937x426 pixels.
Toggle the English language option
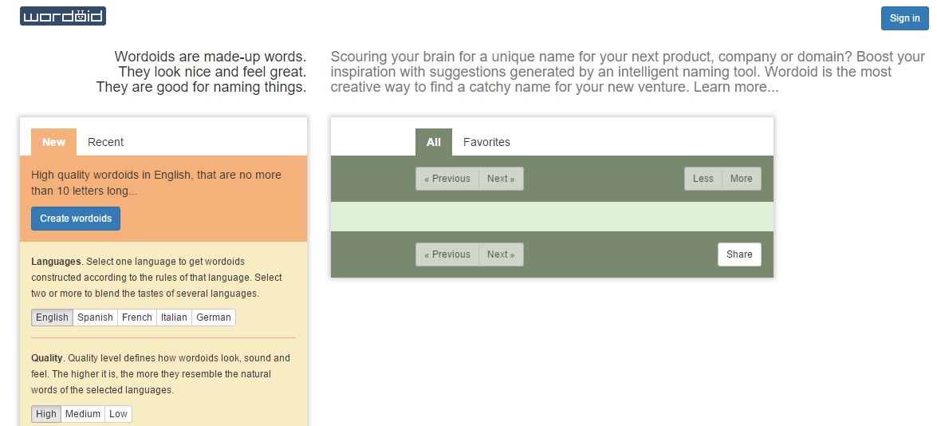pos(52,318)
